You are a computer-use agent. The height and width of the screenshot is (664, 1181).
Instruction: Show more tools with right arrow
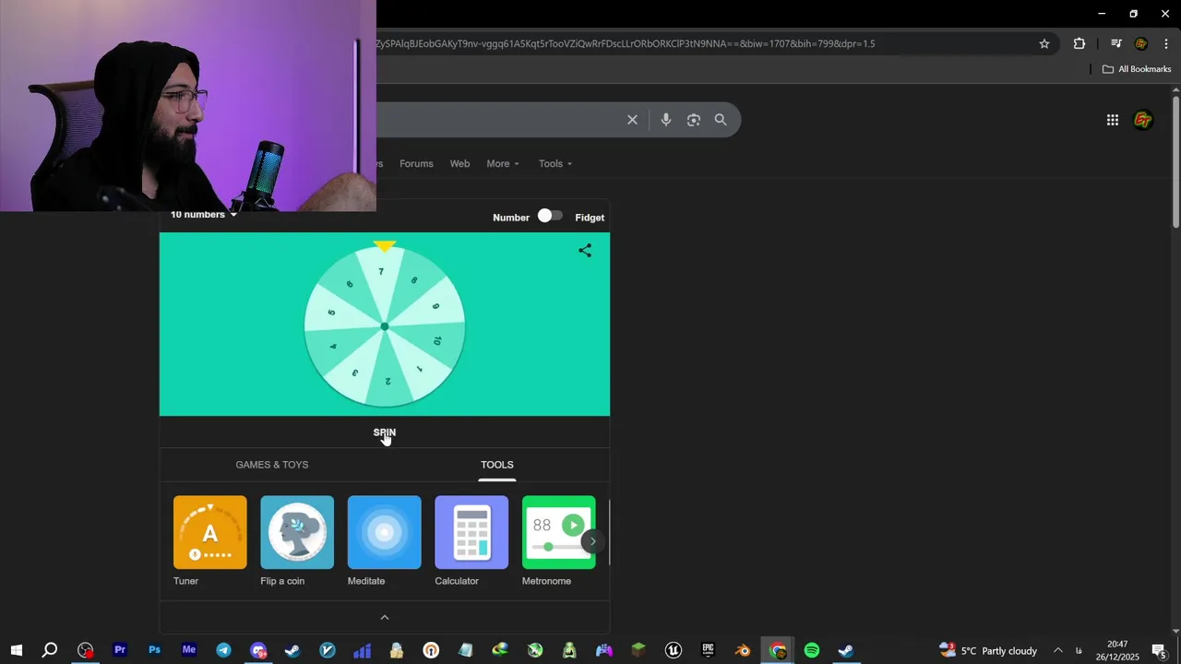tap(592, 541)
